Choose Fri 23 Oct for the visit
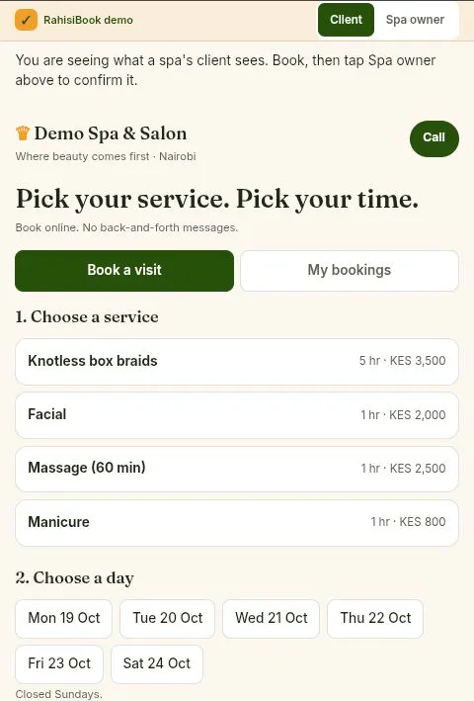Image resolution: width=474 pixels, height=701 pixels. pos(59,663)
